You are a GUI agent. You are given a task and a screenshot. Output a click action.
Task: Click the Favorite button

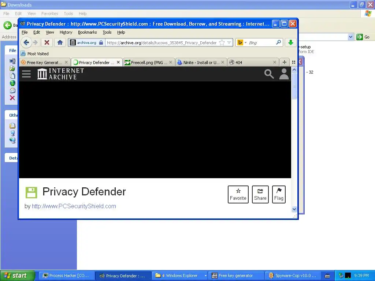[238, 194]
